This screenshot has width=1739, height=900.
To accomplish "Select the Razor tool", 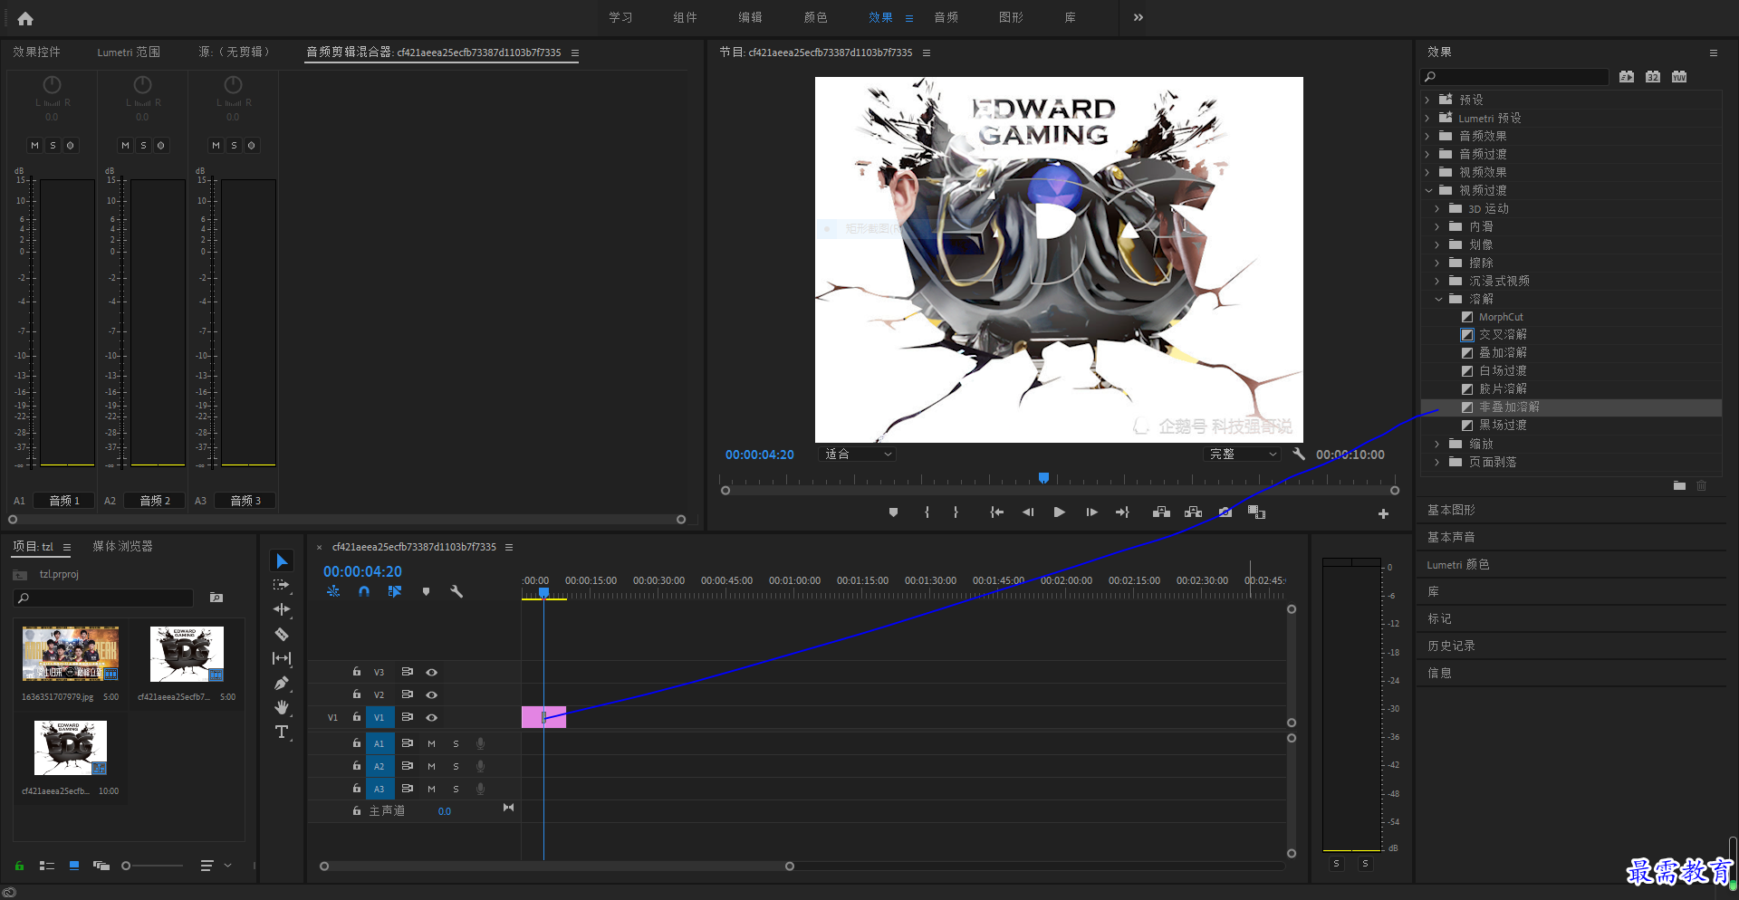I will coord(282,634).
